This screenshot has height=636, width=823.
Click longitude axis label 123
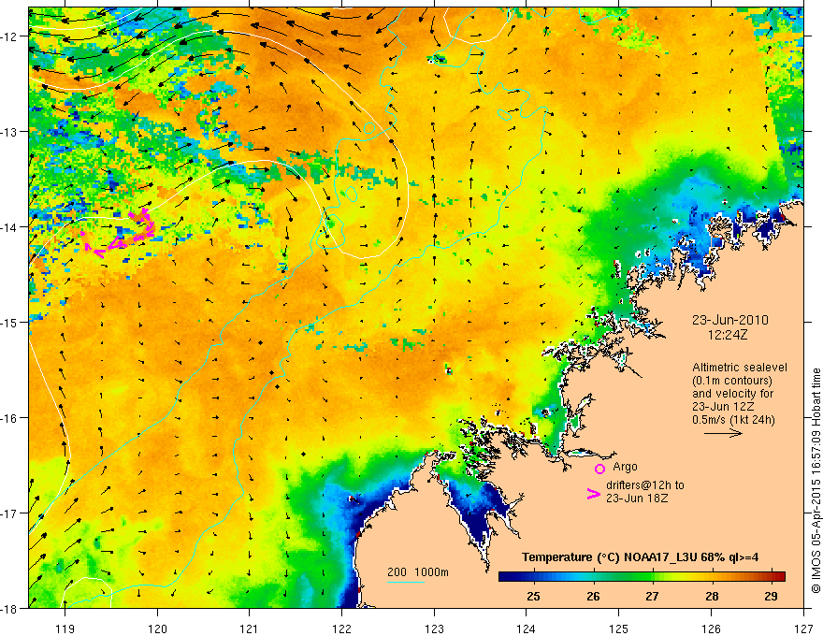pyautogui.click(x=434, y=629)
